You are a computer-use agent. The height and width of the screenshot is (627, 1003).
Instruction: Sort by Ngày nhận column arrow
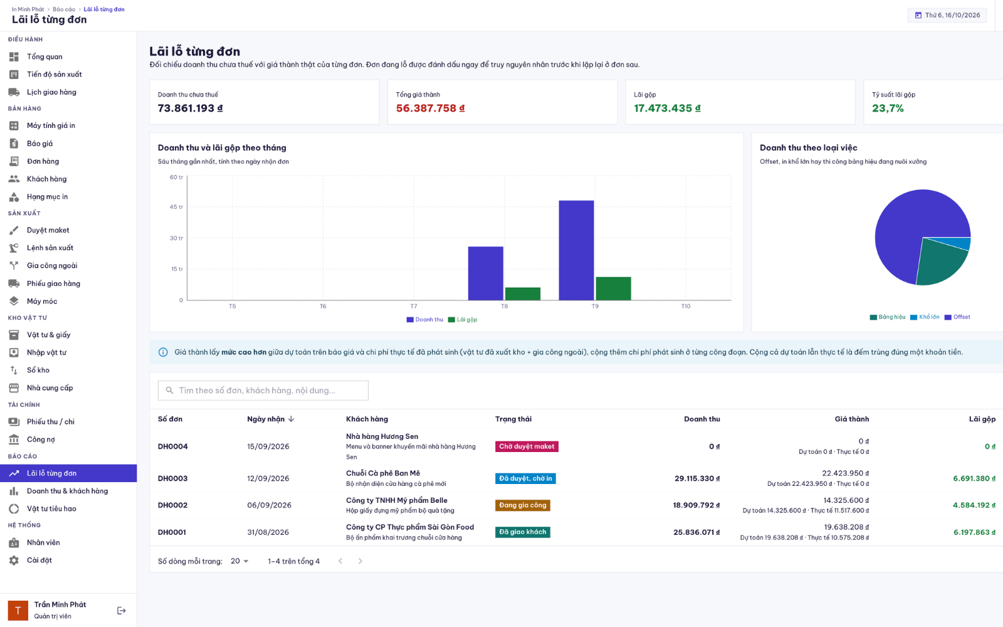coord(291,419)
